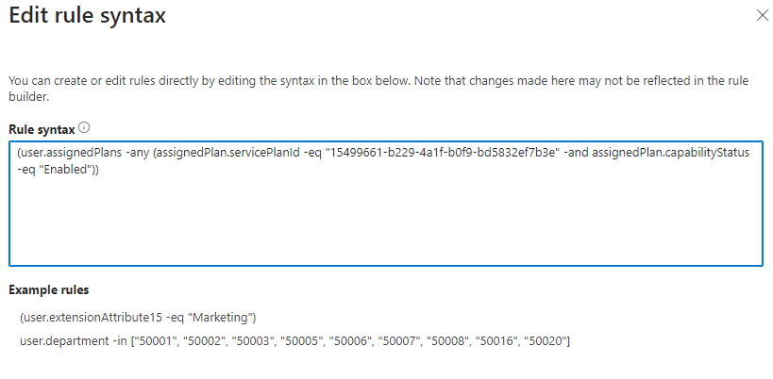Screen dimensions: 773x379
Task: Click the info icon beside Rule syntax
Action: pyautogui.click(x=84, y=127)
